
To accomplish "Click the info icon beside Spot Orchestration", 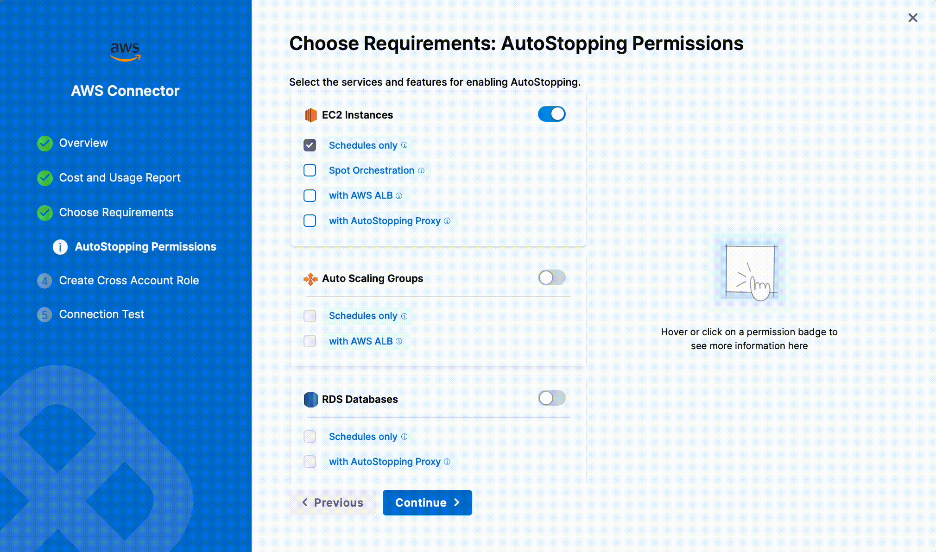I will click(421, 170).
